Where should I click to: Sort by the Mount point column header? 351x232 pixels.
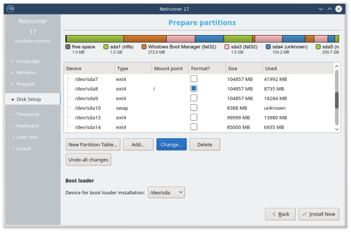coord(170,69)
